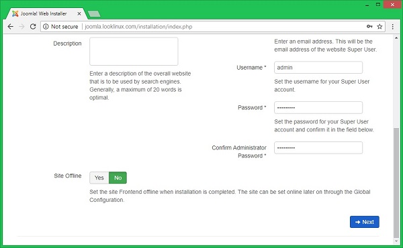
Task: Click the vertical scrollbar thumb
Action: [396, 183]
